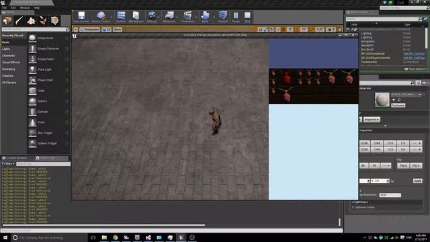This screenshot has height=242, width=430.
Task: Toggle rotation snapping in viewport toolbar
Action: click(297, 30)
